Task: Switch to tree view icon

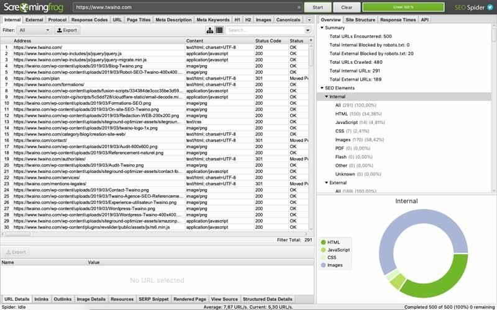Action: point(210,30)
